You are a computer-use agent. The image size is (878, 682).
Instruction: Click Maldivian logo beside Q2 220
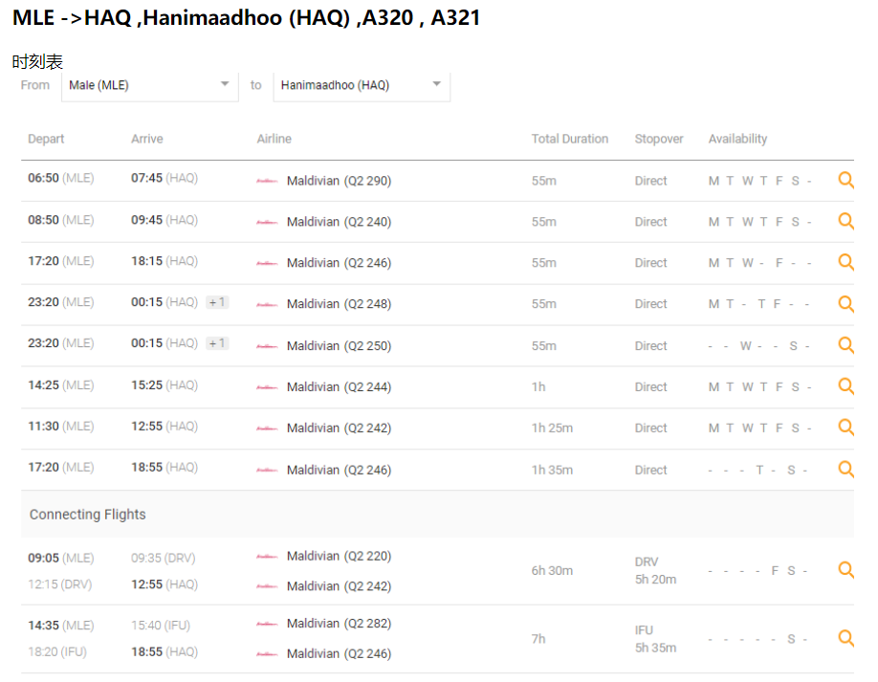click(x=267, y=557)
